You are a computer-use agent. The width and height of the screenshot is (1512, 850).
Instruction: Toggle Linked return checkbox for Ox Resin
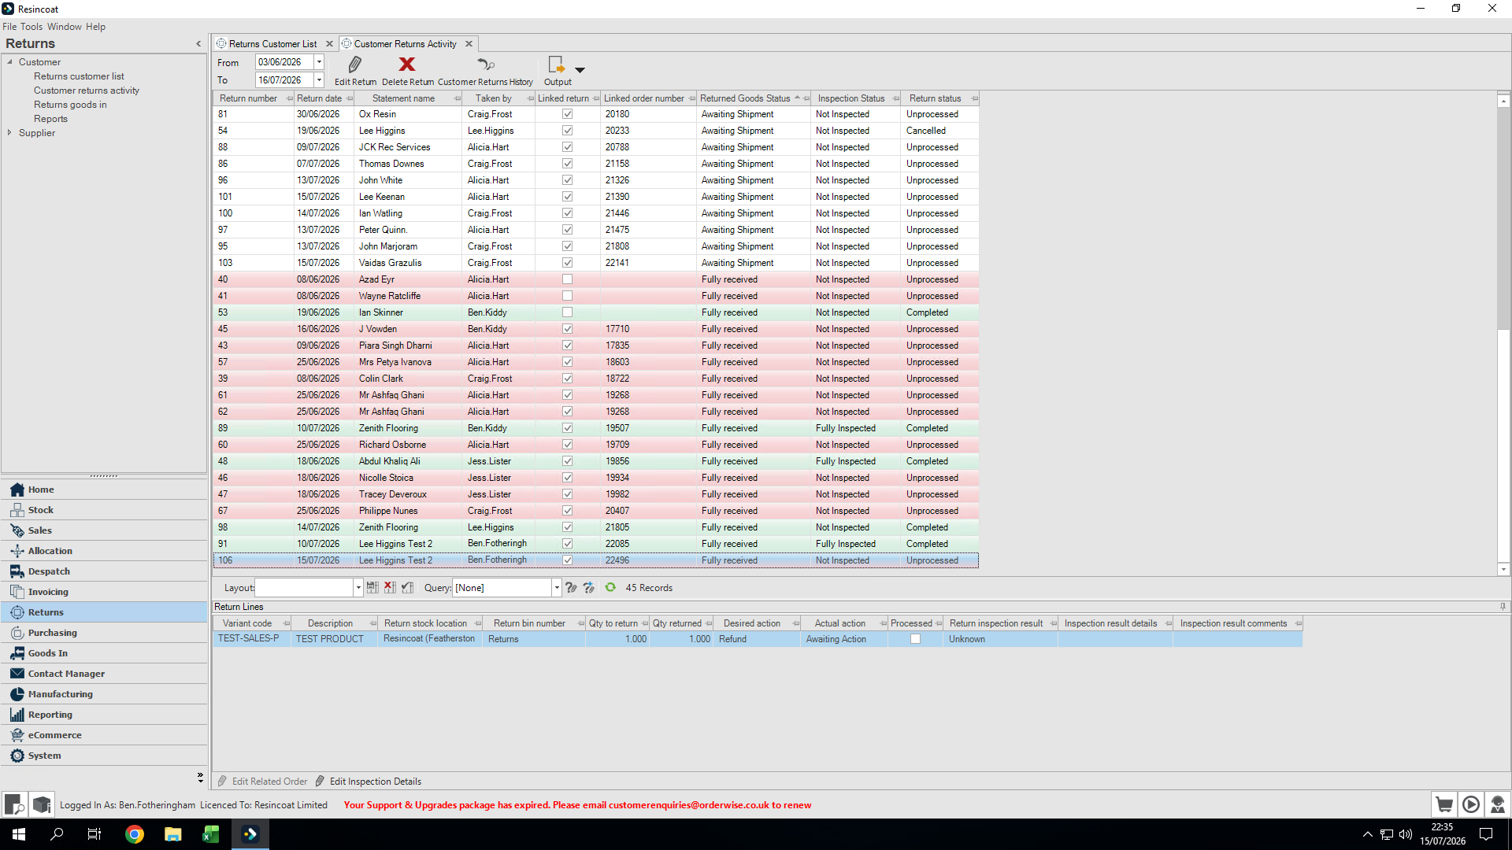(x=567, y=114)
